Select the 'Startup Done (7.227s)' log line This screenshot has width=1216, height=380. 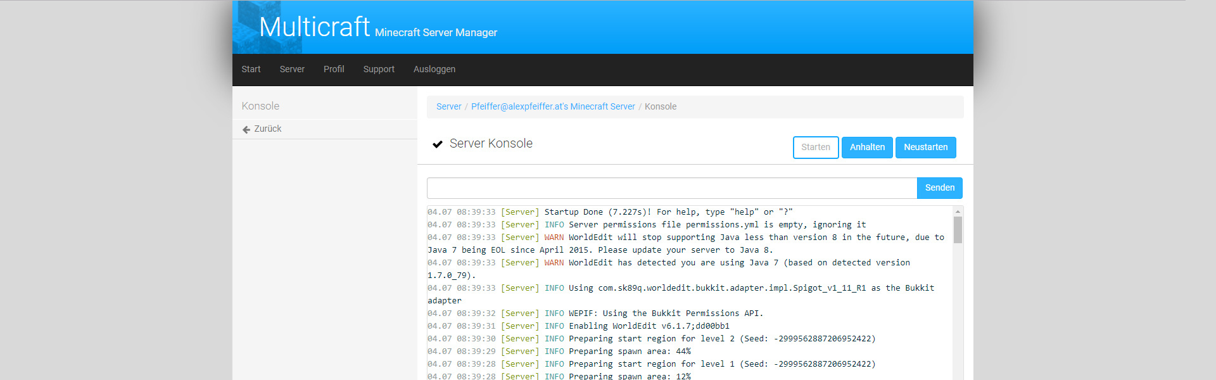click(610, 212)
